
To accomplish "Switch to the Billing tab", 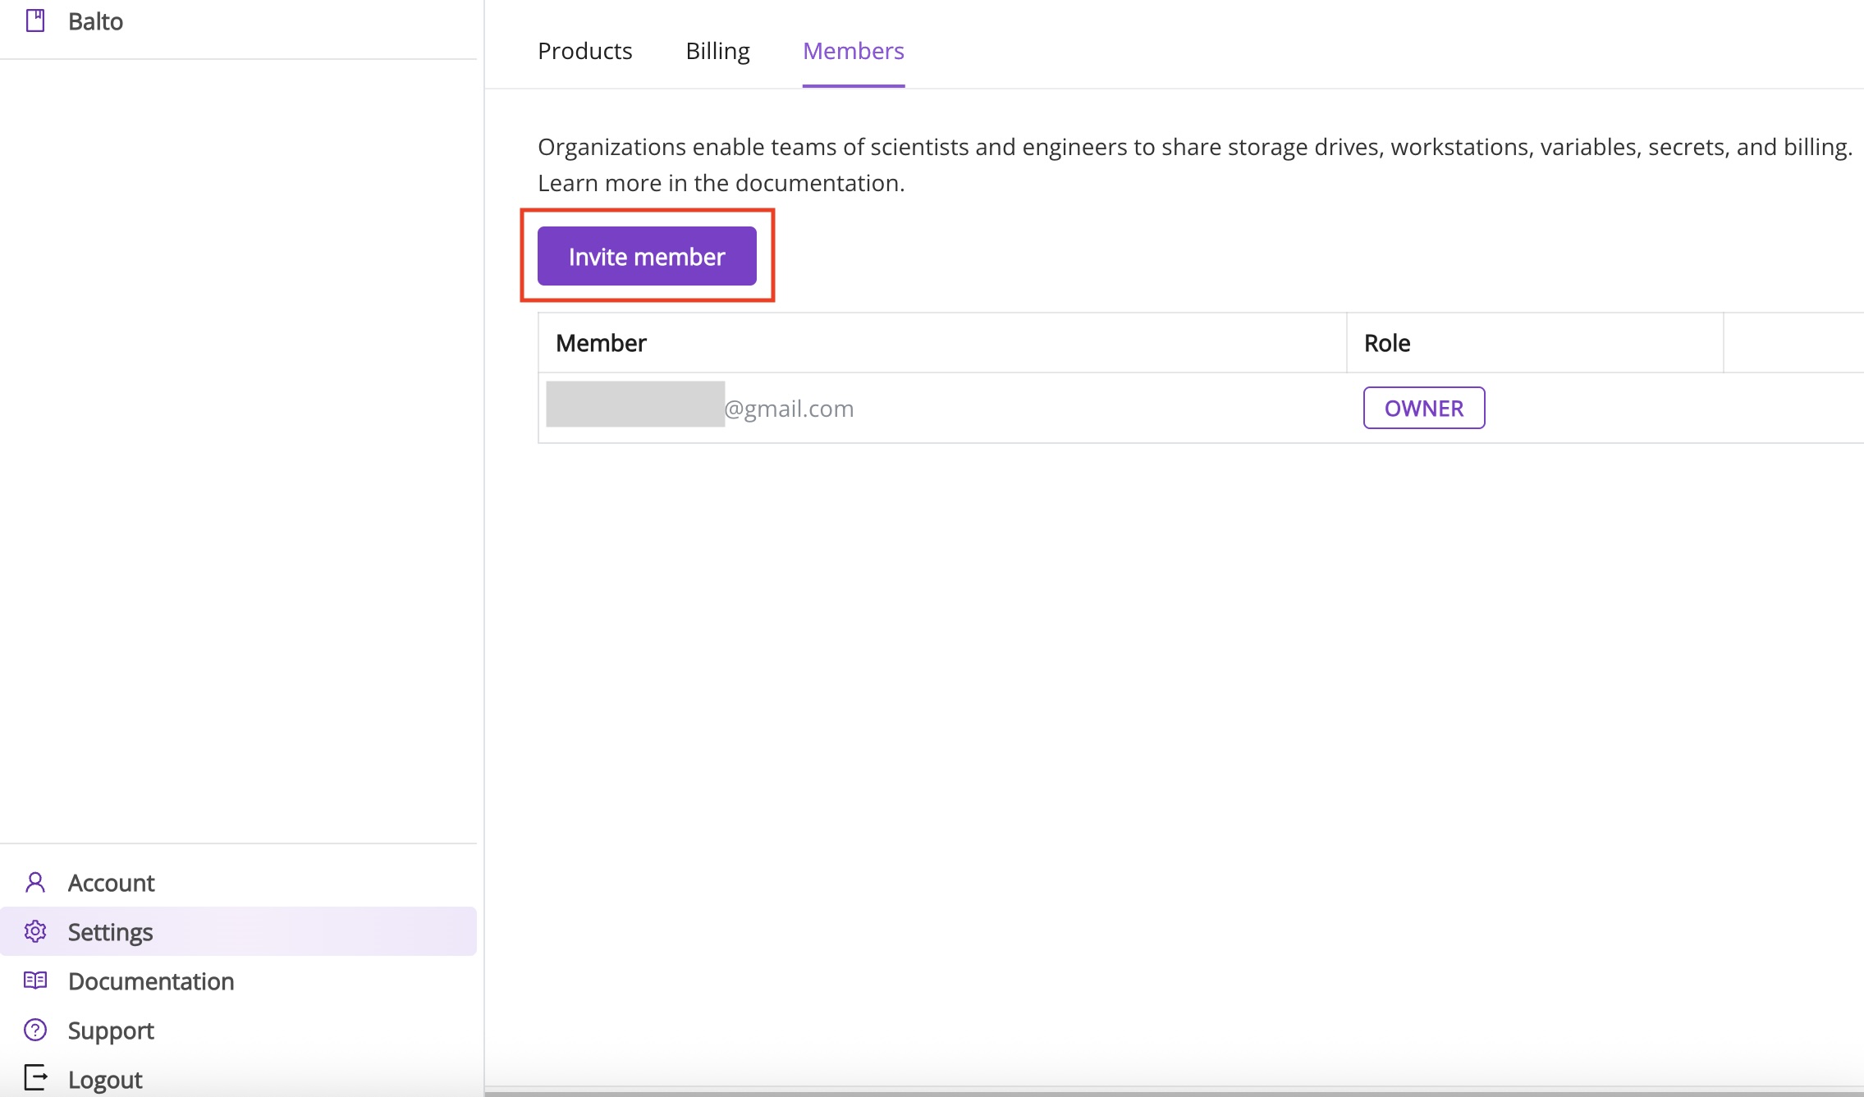I will click(x=717, y=51).
